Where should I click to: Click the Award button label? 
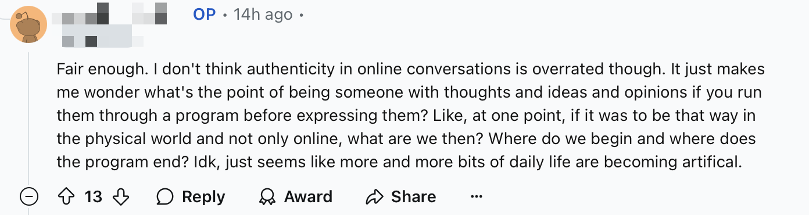pos(308,197)
